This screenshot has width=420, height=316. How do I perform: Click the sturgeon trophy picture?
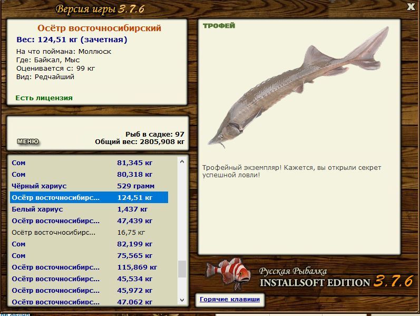point(298,87)
